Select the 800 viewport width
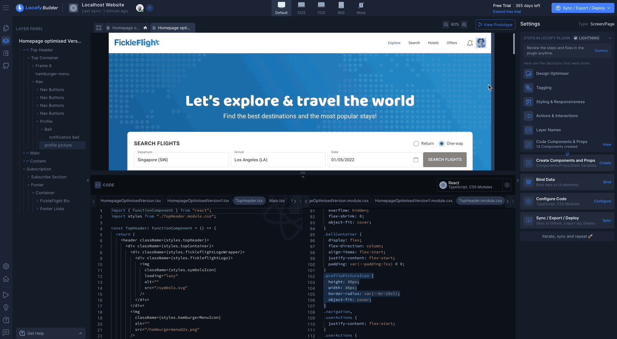Screen dimensions: 617x339 point(341,8)
